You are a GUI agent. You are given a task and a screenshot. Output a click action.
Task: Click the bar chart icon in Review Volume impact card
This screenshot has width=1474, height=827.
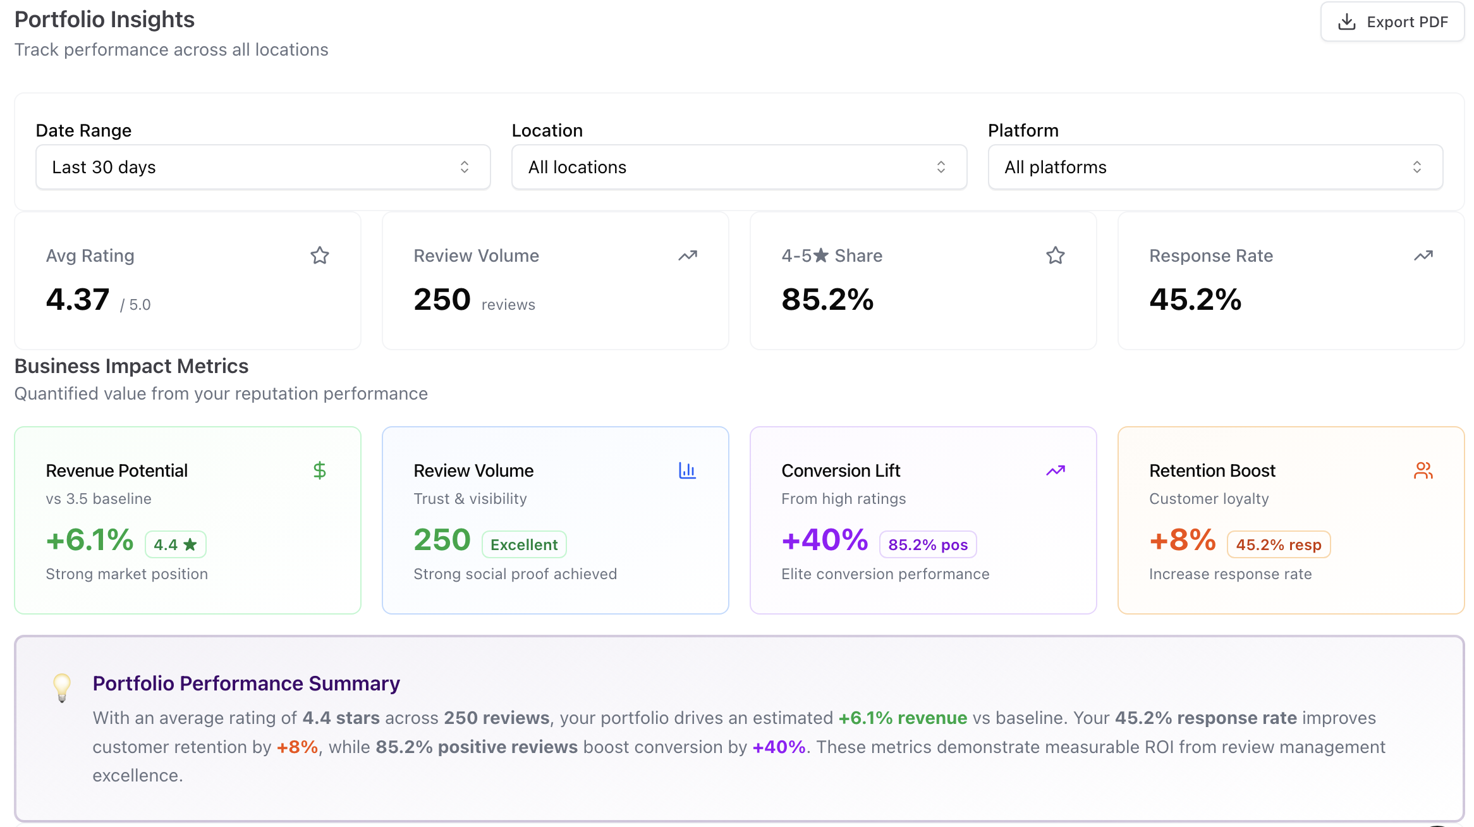pyautogui.click(x=688, y=470)
